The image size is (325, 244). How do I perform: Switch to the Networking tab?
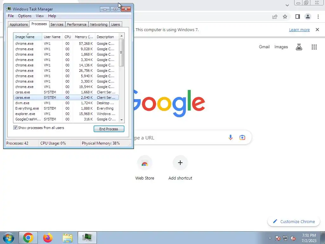pos(99,24)
